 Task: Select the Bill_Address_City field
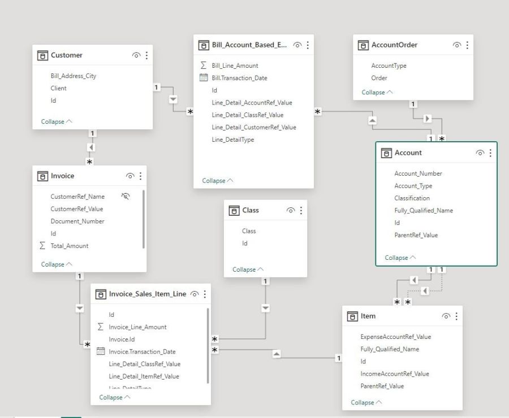(74, 76)
